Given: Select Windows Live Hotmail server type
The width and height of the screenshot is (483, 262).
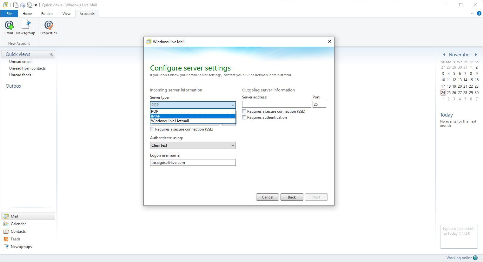Looking at the screenshot, I should [x=193, y=121].
